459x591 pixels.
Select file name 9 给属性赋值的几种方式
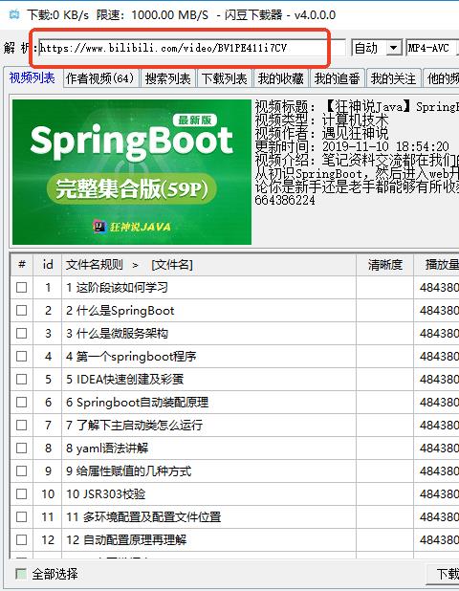[128, 471]
